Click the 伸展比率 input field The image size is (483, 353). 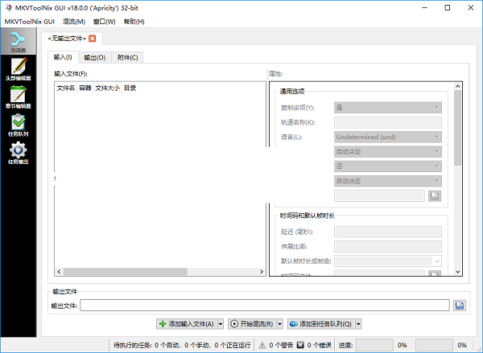click(388, 247)
